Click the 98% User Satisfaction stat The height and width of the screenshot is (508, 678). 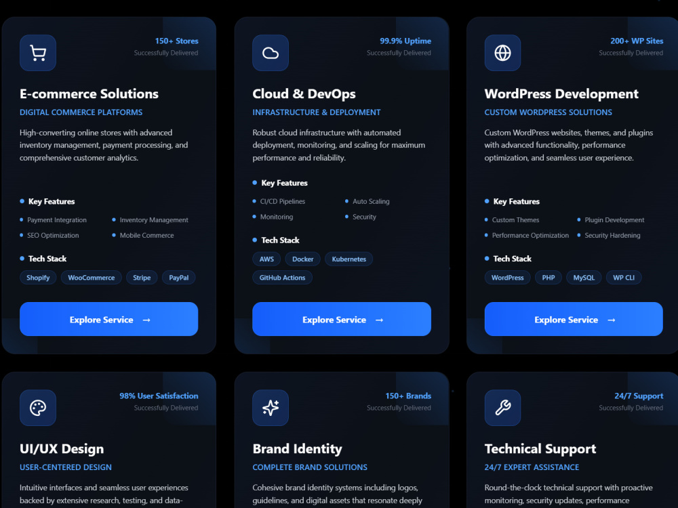[x=159, y=396]
